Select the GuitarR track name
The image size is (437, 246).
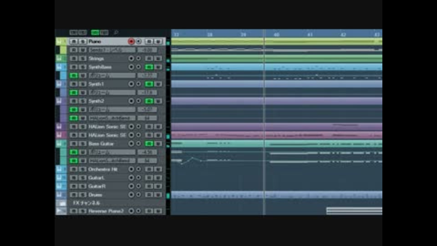pyautogui.click(x=97, y=186)
